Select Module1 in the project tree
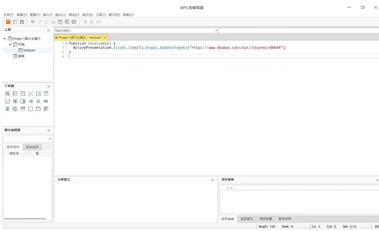Image resolution: width=379 pixels, height=231 pixels. click(29, 50)
